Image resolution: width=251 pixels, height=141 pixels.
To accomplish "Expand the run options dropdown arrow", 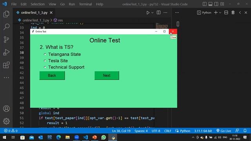I will click(153, 13).
